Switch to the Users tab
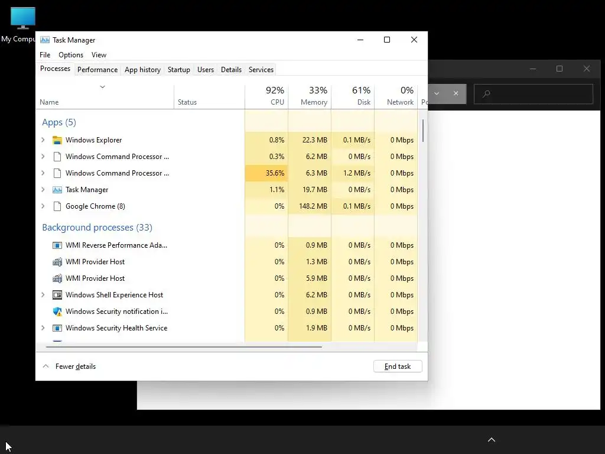 [x=205, y=70]
